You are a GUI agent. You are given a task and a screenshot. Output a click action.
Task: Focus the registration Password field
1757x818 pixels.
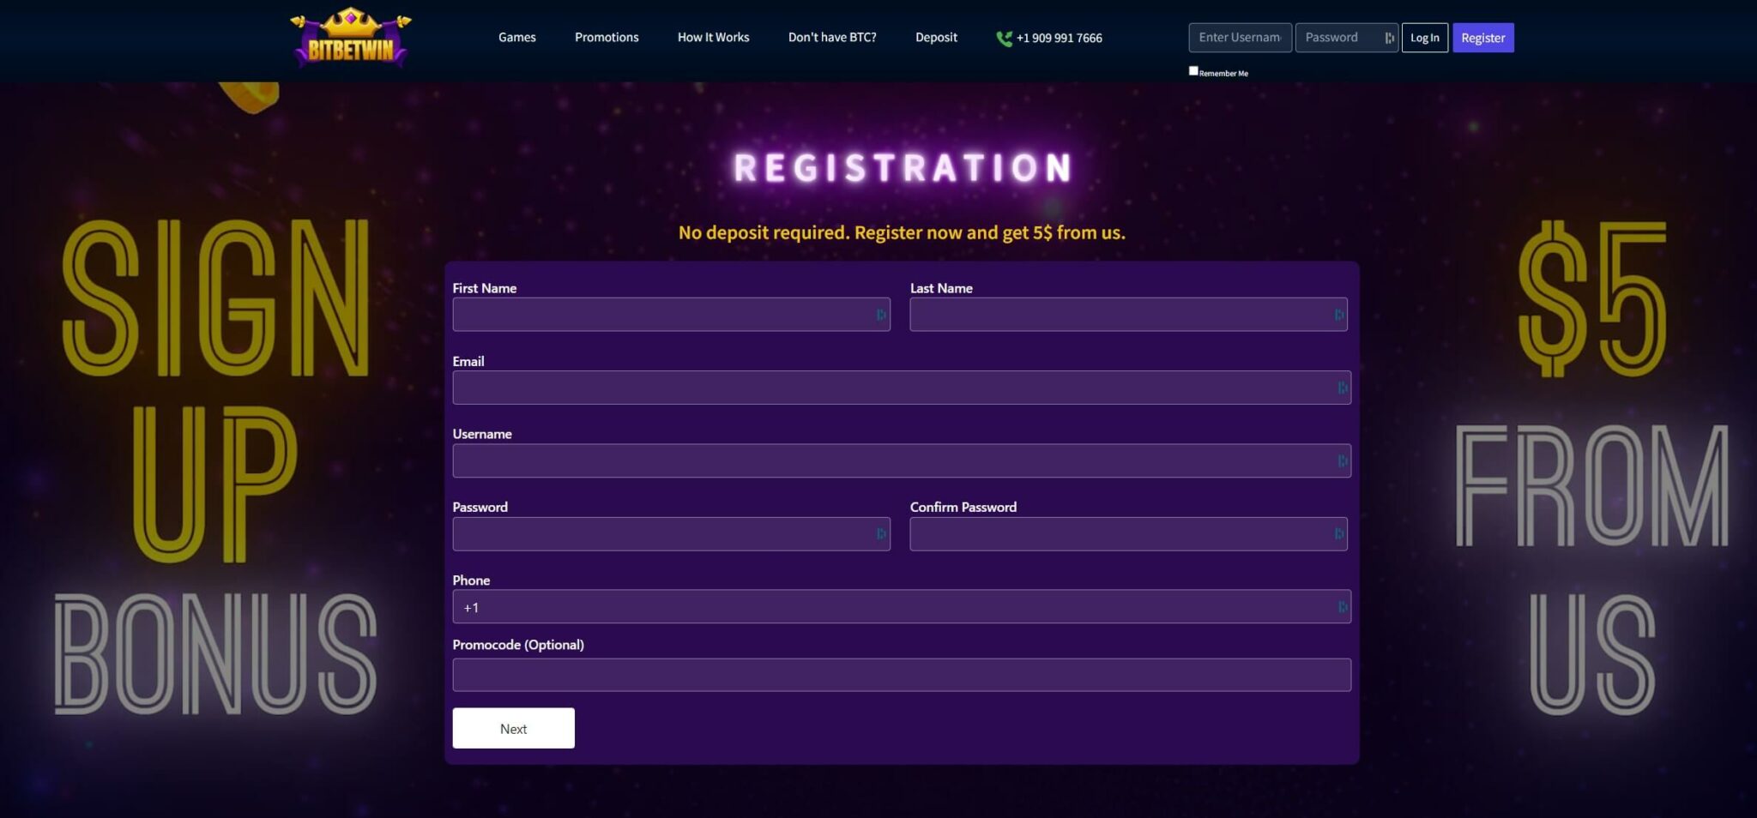click(x=672, y=534)
